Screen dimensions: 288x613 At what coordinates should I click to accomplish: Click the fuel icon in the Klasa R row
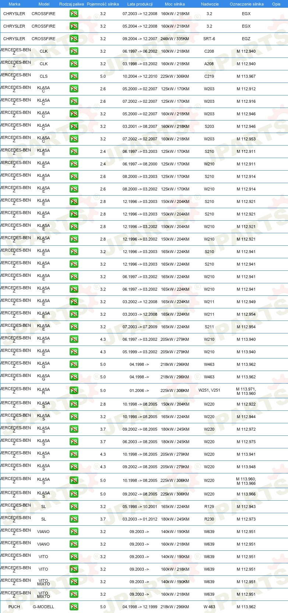74,390
